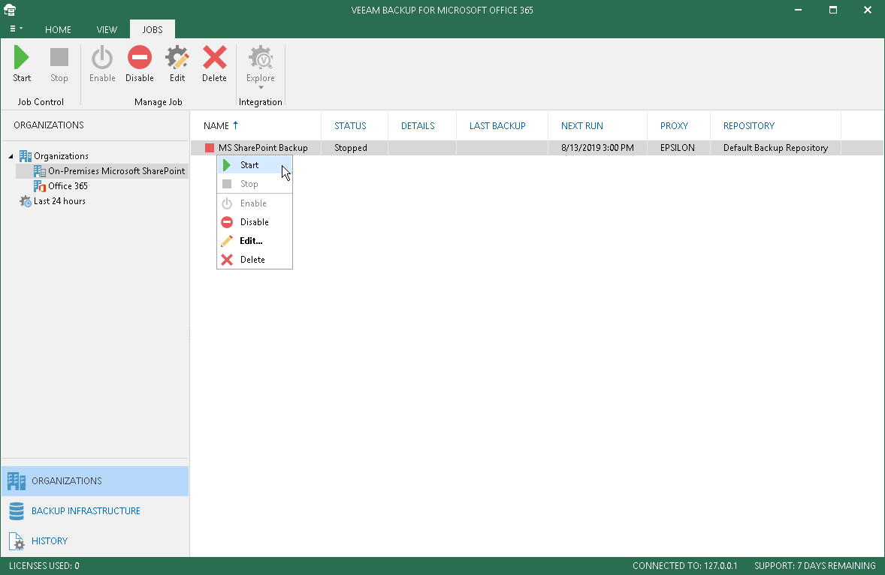Open the HISTORY view
885x575 pixels.
(x=95, y=540)
